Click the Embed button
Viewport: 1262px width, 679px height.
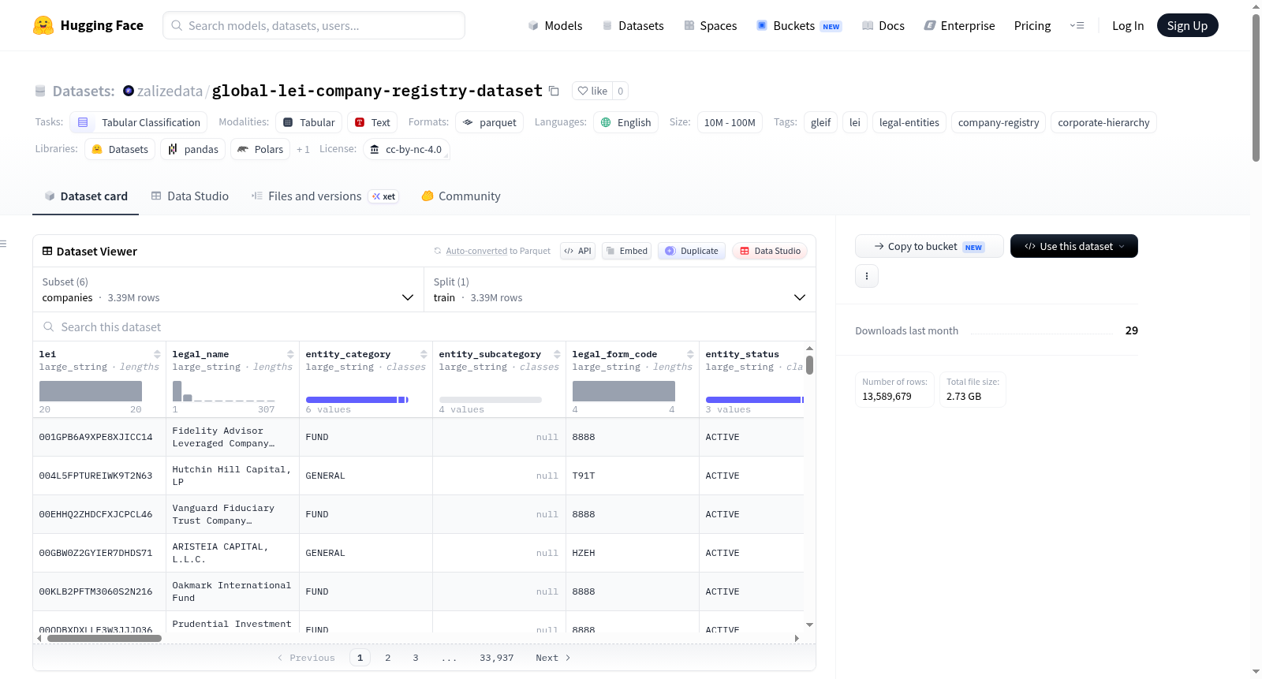(x=626, y=251)
